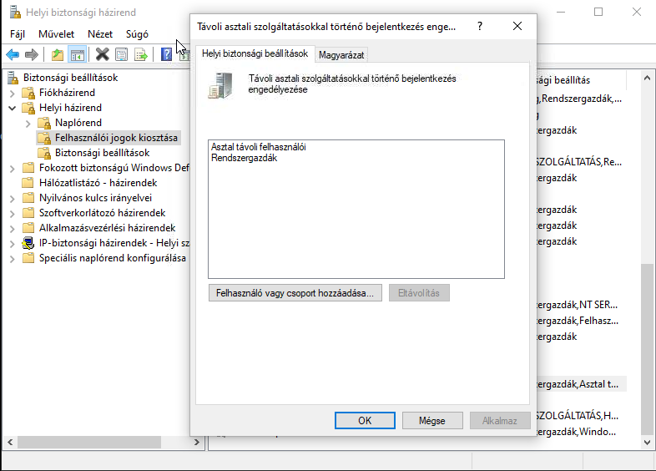Click the Up one level folder icon

pos(57,54)
